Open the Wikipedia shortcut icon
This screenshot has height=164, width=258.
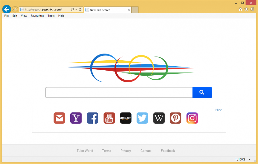[159, 118]
